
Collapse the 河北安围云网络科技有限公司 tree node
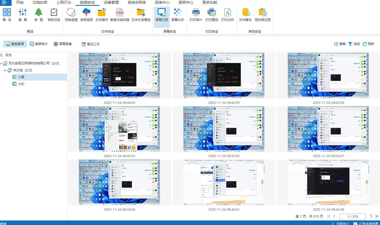coord(1,63)
